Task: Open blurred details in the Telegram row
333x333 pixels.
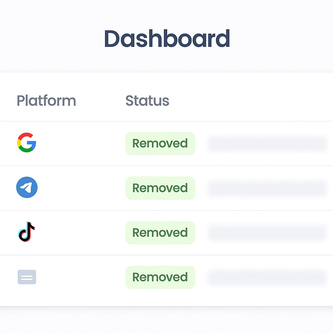Action: pos(267,188)
